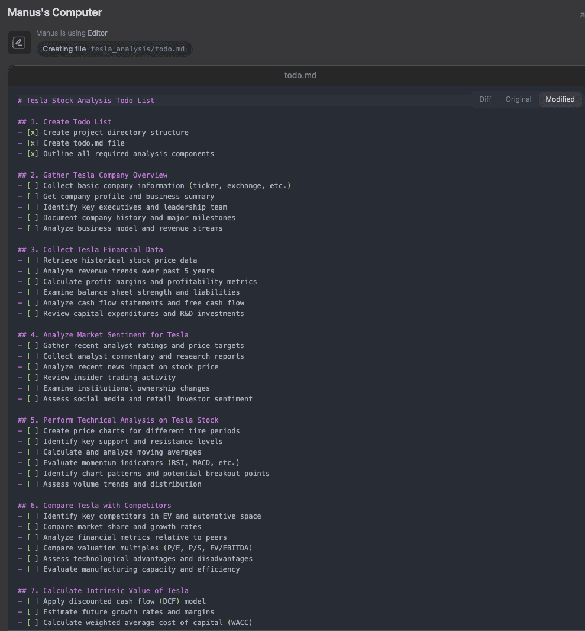Screen dimensions: 585x631
Task: Click line Compare market share and growth rates
Action: pyautogui.click(x=122, y=527)
